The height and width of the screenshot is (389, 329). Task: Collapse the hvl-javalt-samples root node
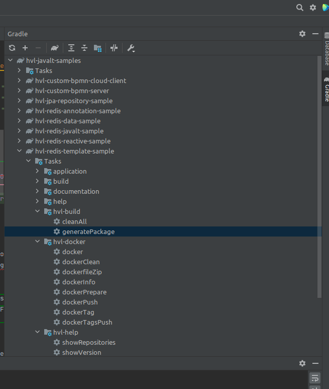point(11,60)
